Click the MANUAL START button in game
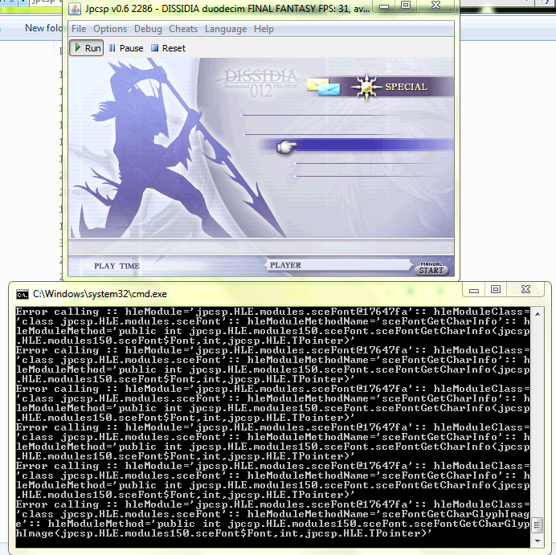Viewport: 556px width, 555px height. [x=431, y=268]
